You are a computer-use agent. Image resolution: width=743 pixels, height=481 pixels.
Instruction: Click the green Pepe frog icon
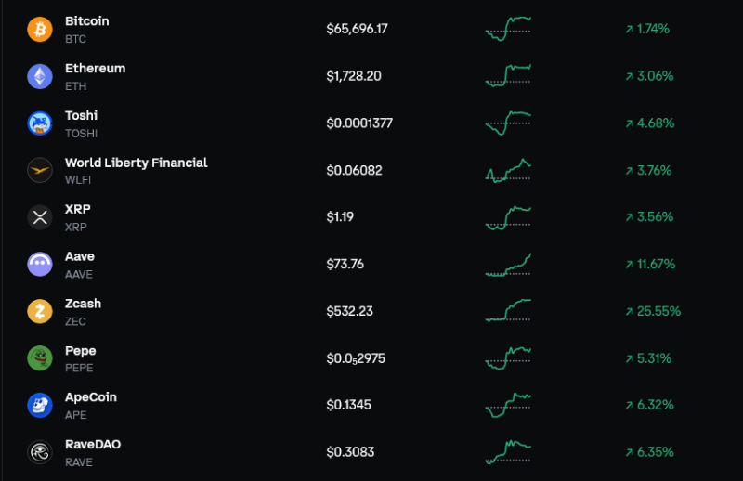(40, 358)
